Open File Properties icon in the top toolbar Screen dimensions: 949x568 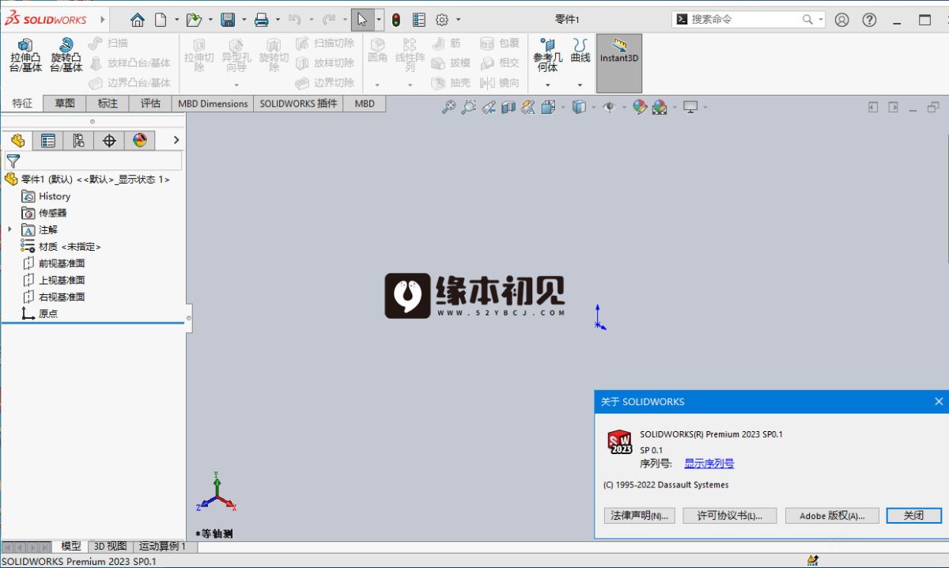pos(419,20)
